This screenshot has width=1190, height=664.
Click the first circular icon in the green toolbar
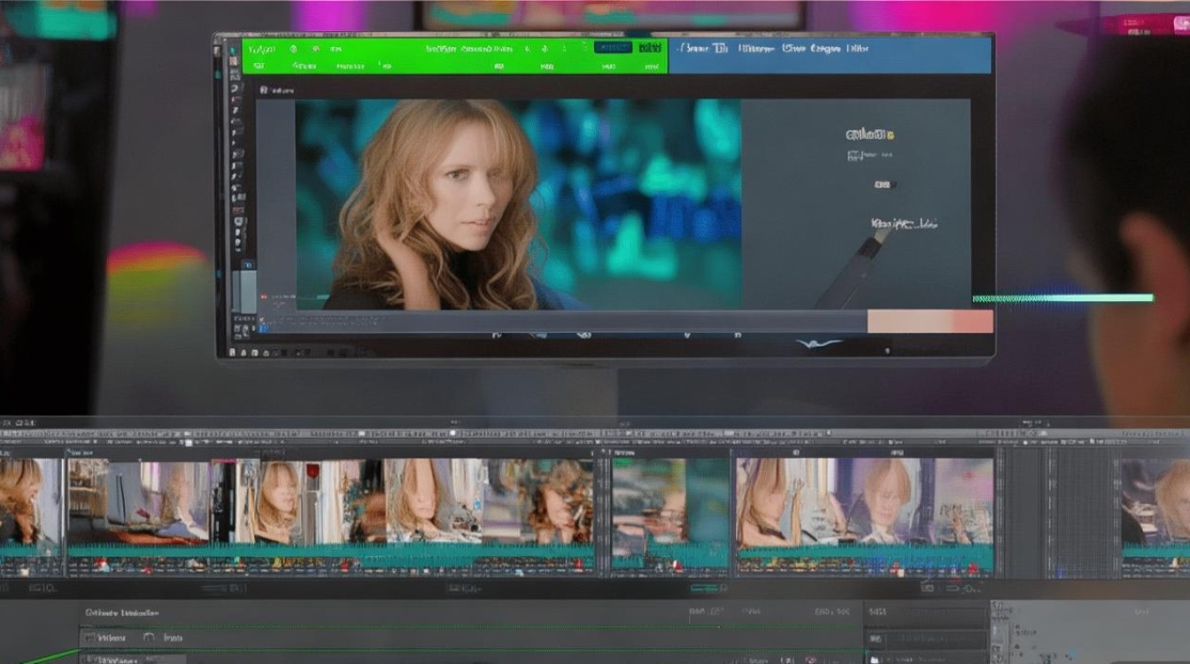point(293,50)
